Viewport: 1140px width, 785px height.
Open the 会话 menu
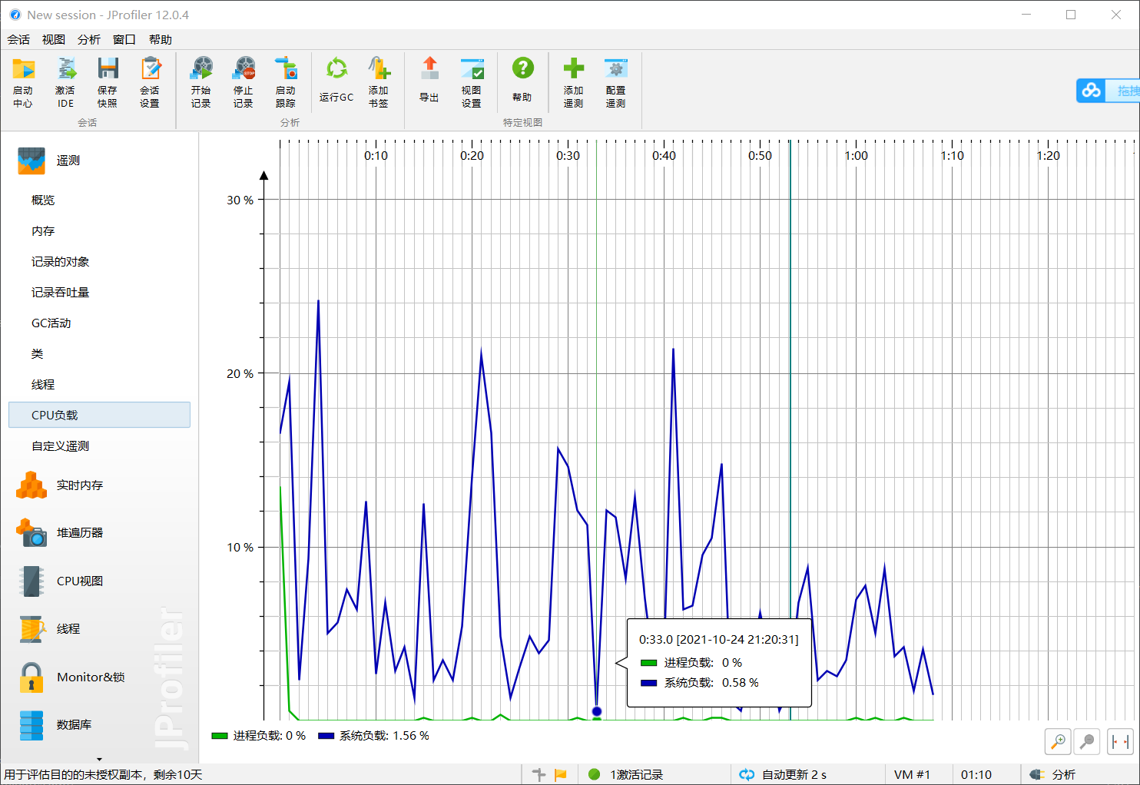(18, 40)
